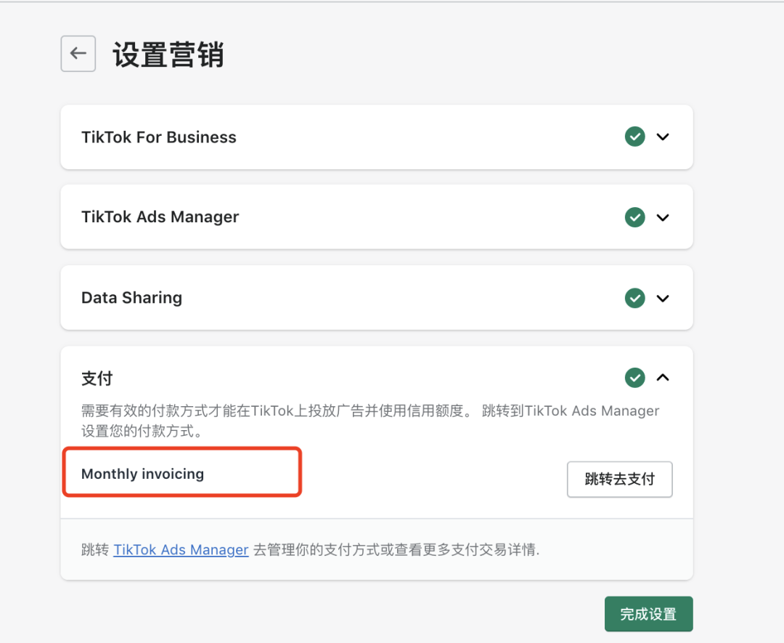Viewport: 784px width, 643px height.
Task: Collapse the 支付 payment section
Action: coord(663,377)
